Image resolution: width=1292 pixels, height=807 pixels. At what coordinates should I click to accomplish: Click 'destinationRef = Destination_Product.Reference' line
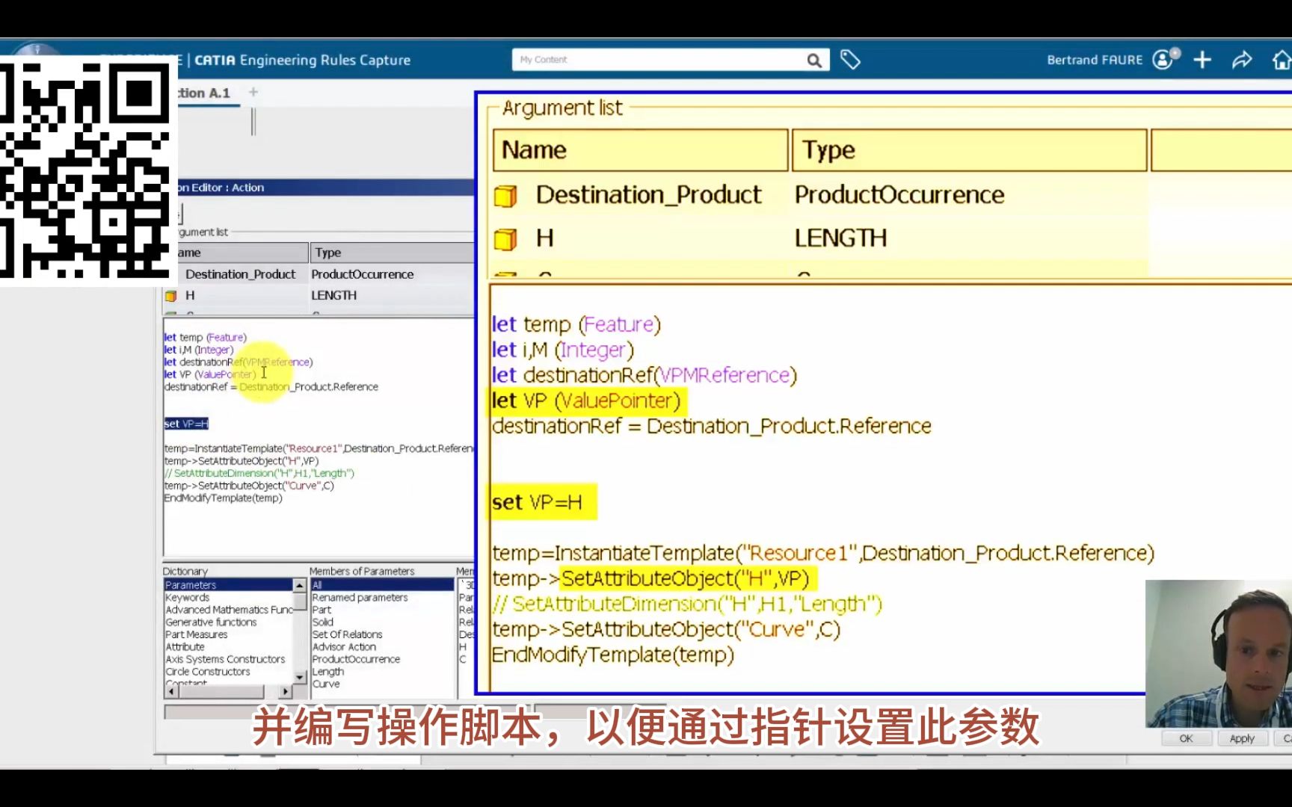[271, 386]
